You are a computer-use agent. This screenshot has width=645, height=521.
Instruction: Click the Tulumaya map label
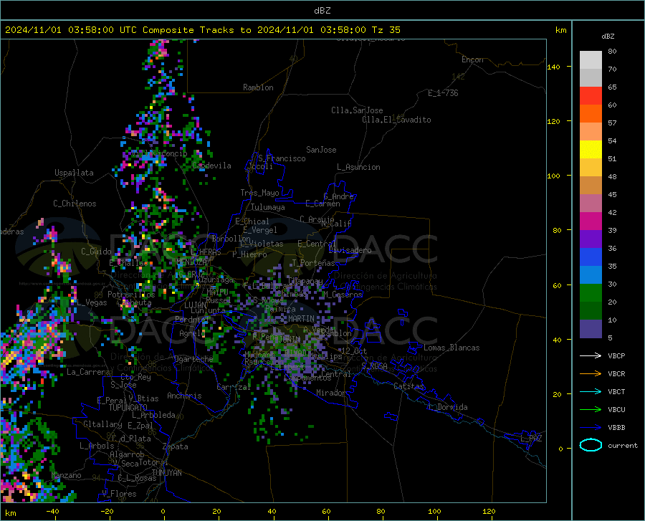click(268, 207)
